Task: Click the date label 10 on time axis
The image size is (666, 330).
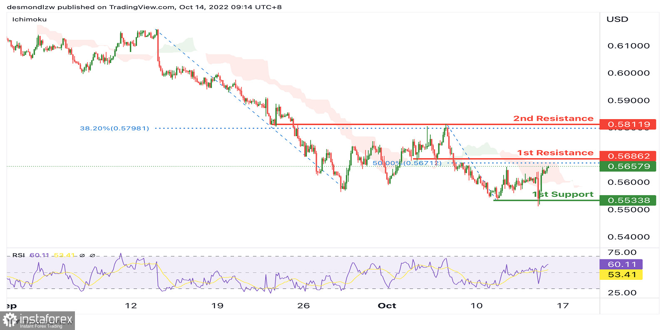Action: [477, 306]
